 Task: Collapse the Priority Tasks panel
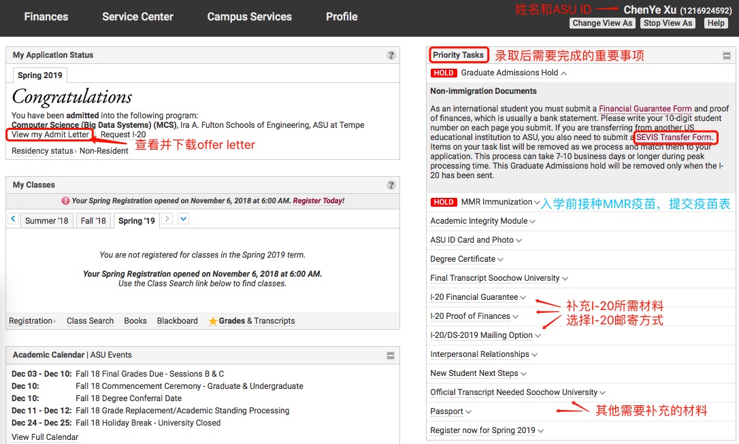727,56
